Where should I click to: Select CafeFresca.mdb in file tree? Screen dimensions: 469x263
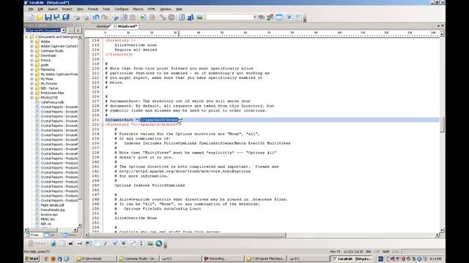click(52, 102)
